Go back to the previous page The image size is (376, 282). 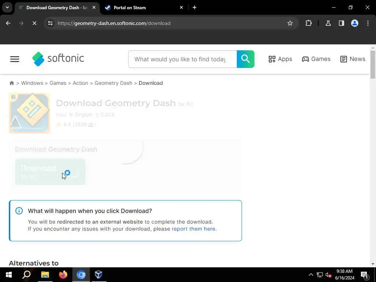[x=8, y=23]
